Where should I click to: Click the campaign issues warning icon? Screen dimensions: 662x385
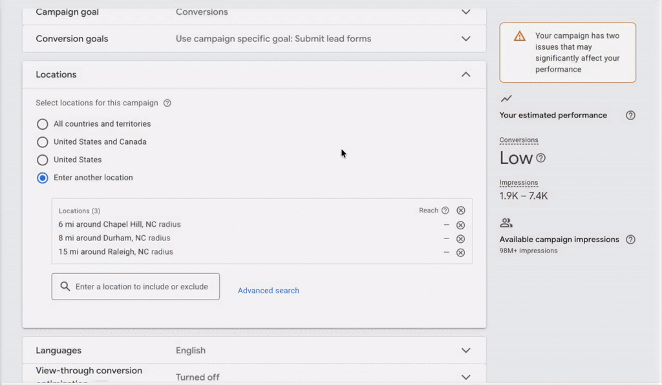520,36
